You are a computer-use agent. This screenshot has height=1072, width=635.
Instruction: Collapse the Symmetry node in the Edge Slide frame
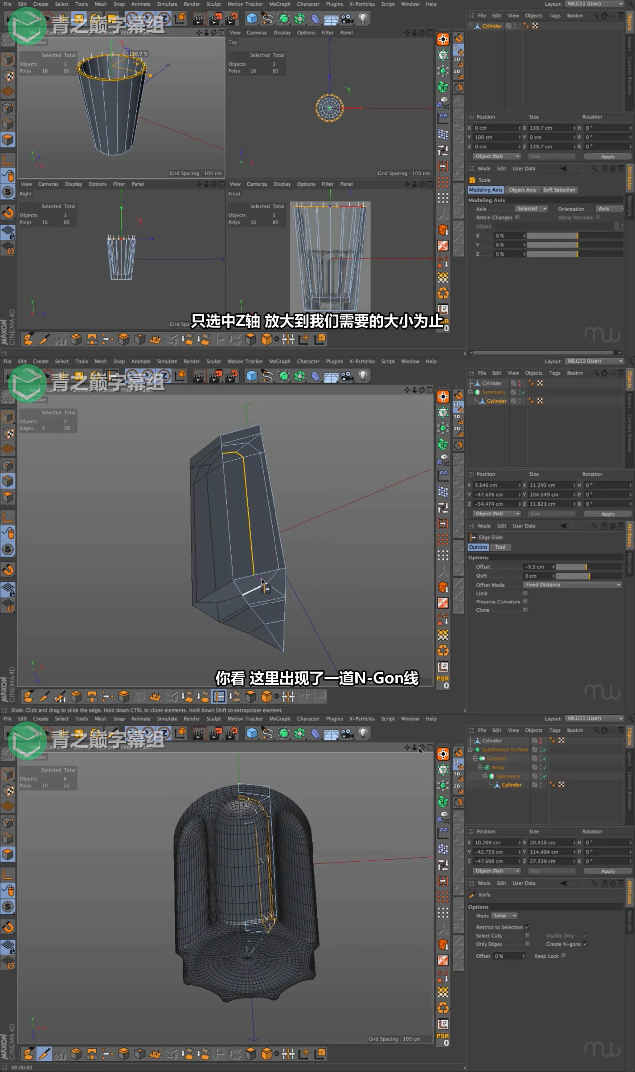(471, 392)
